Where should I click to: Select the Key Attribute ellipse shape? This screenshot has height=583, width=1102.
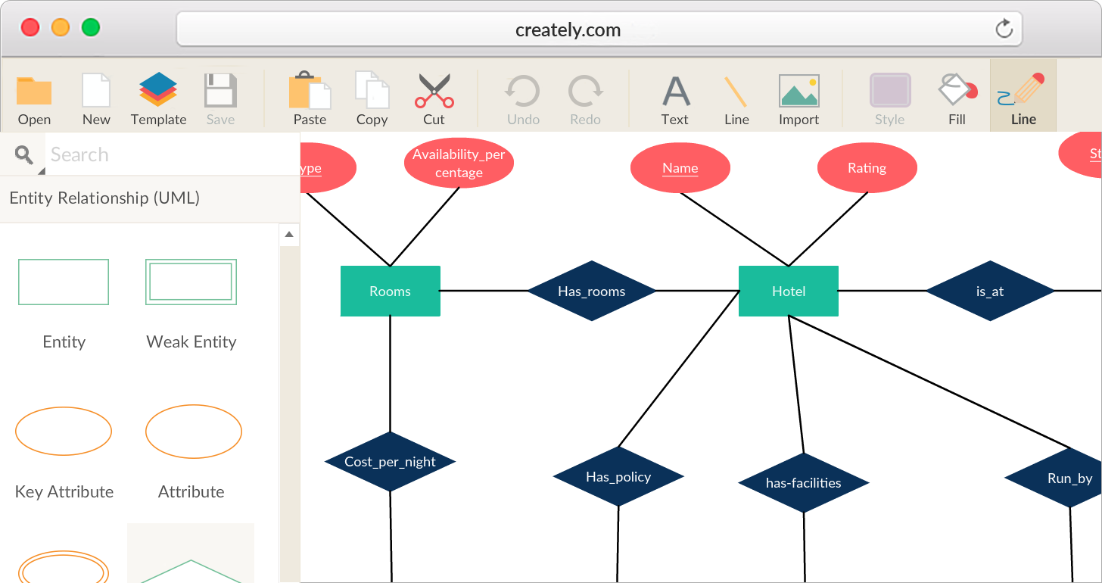point(64,432)
